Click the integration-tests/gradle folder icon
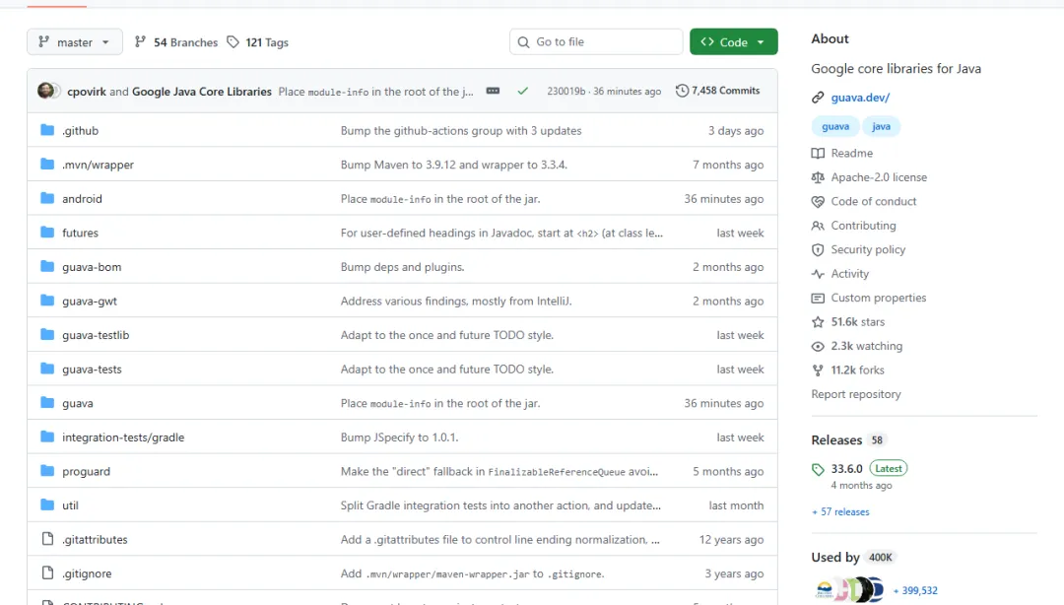Image resolution: width=1064 pixels, height=605 pixels. coord(47,437)
